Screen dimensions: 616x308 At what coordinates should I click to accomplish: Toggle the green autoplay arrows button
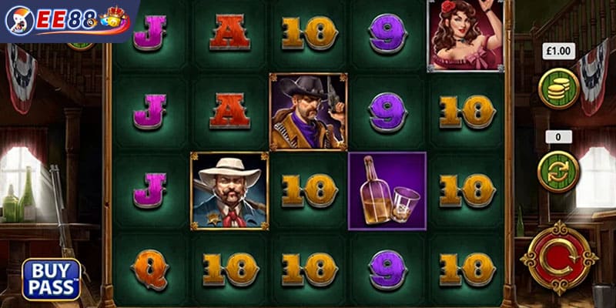click(x=558, y=172)
